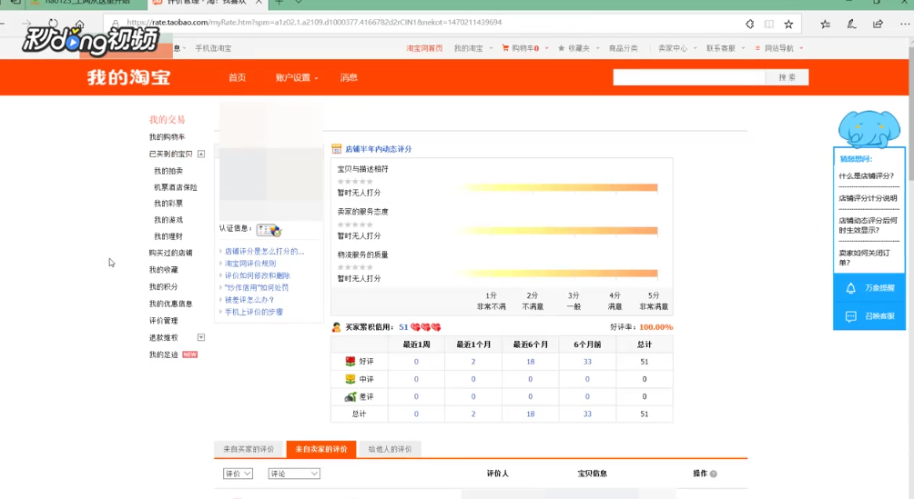This screenshot has width=914, height=499.
Task: Click the share icon in browser toolbar
Action: 878,24
